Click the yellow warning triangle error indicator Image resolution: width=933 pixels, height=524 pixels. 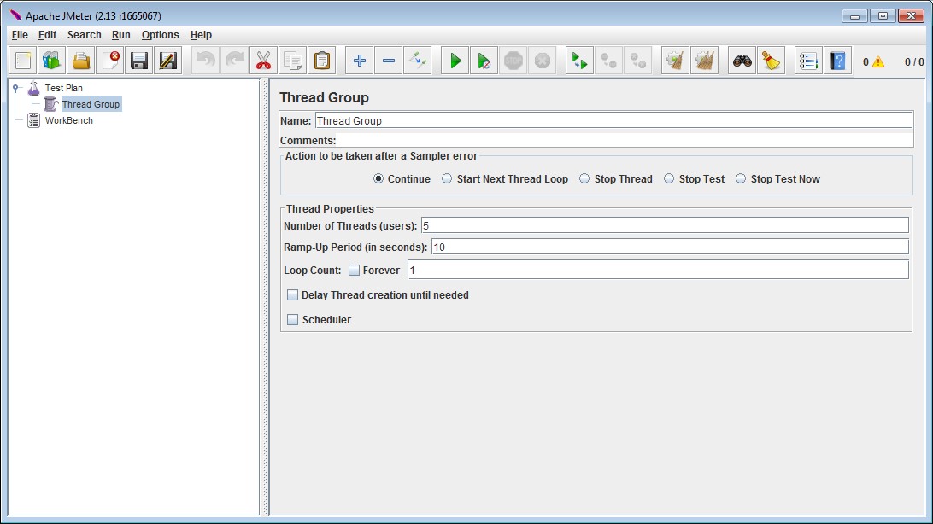[x=878, y=61]
